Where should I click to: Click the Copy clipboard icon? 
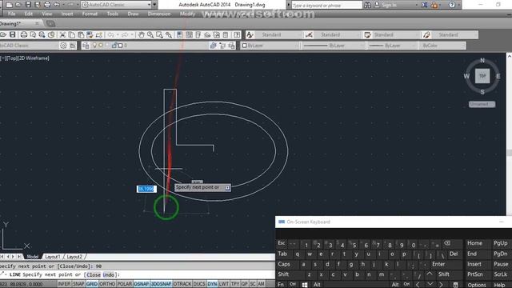tap(71, 34)
